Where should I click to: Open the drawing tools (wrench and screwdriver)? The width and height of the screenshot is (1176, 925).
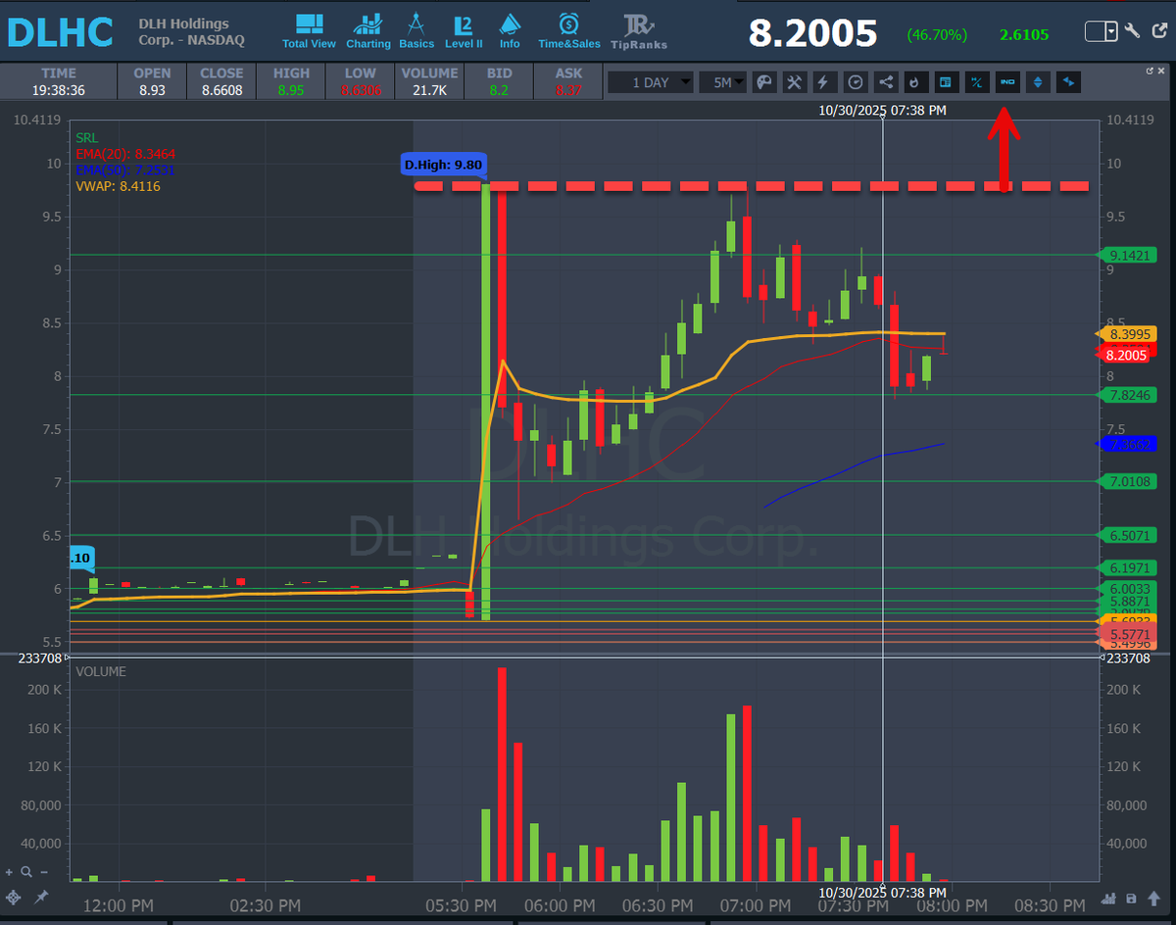pyautogui.click(x=795, y=82)
